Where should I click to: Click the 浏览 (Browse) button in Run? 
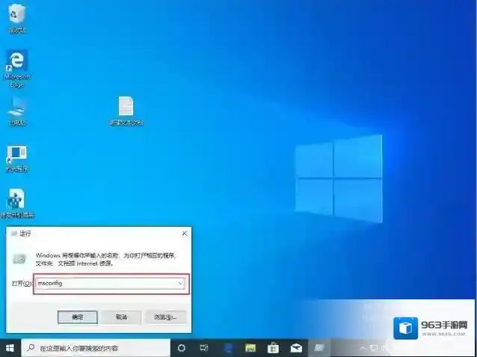[165, 317]
